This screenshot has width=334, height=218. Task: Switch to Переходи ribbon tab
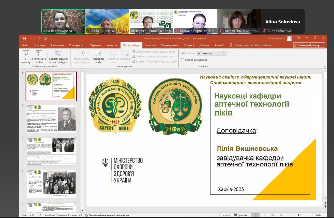(96, 45)
